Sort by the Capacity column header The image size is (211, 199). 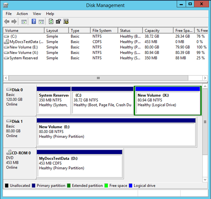pyautogui.click(x=158, y=31)
